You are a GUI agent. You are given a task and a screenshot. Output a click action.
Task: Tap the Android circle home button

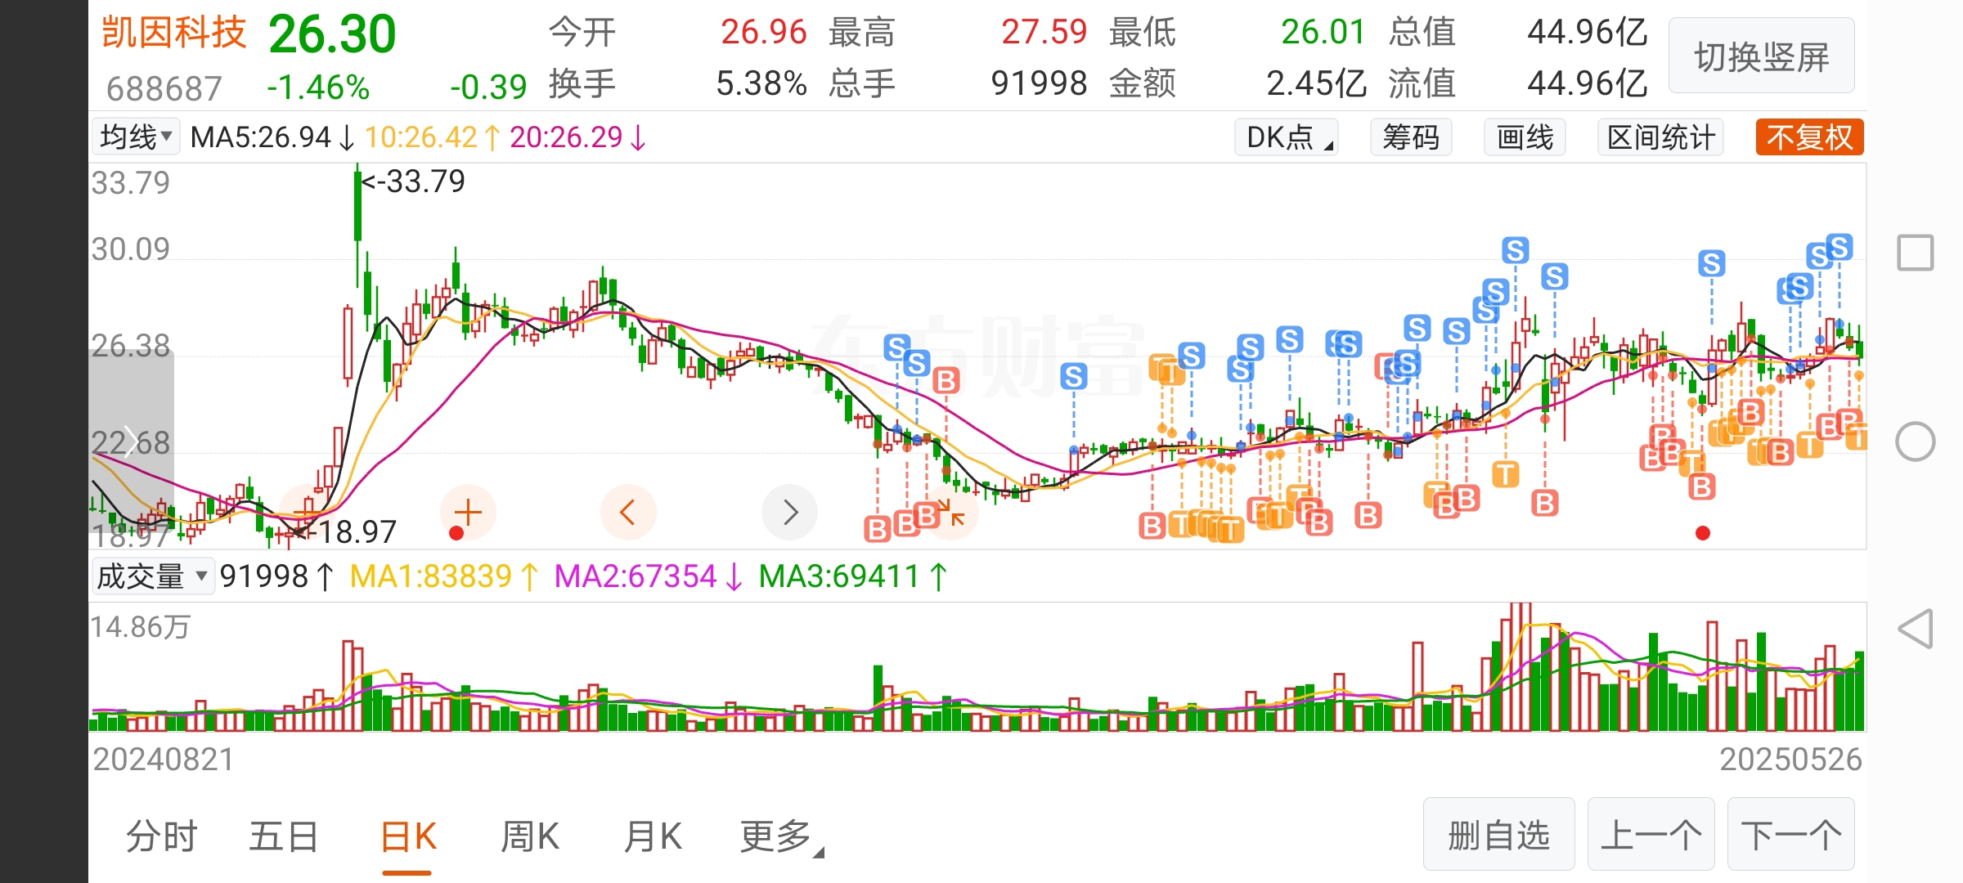point(1916,442)
